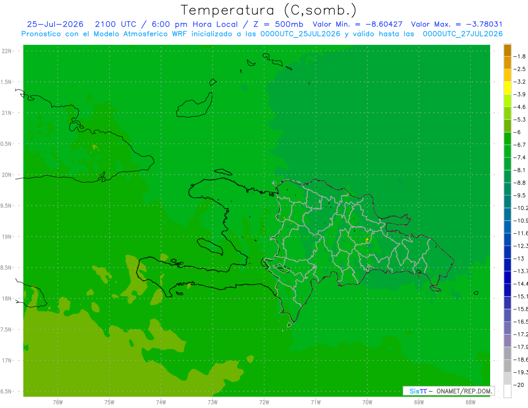Click the "0000UTC_25JUL2026" initialization timestamp
This screenshot has width=528, height=408.
(x=301, y=34)
